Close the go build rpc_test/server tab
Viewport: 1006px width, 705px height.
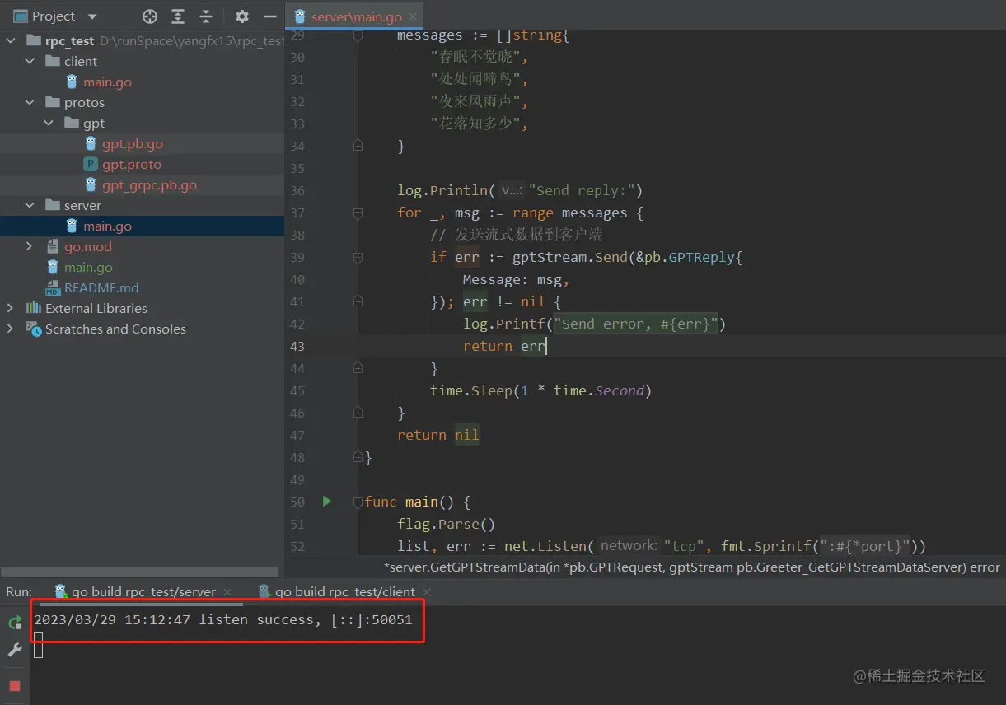[226, 591]
